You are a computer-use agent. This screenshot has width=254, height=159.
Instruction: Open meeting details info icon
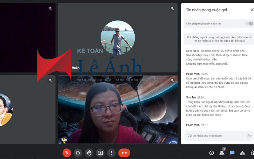211,153
